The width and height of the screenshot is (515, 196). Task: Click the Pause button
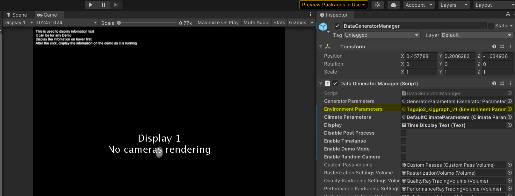pyautogui.click(x=104, y=5)
